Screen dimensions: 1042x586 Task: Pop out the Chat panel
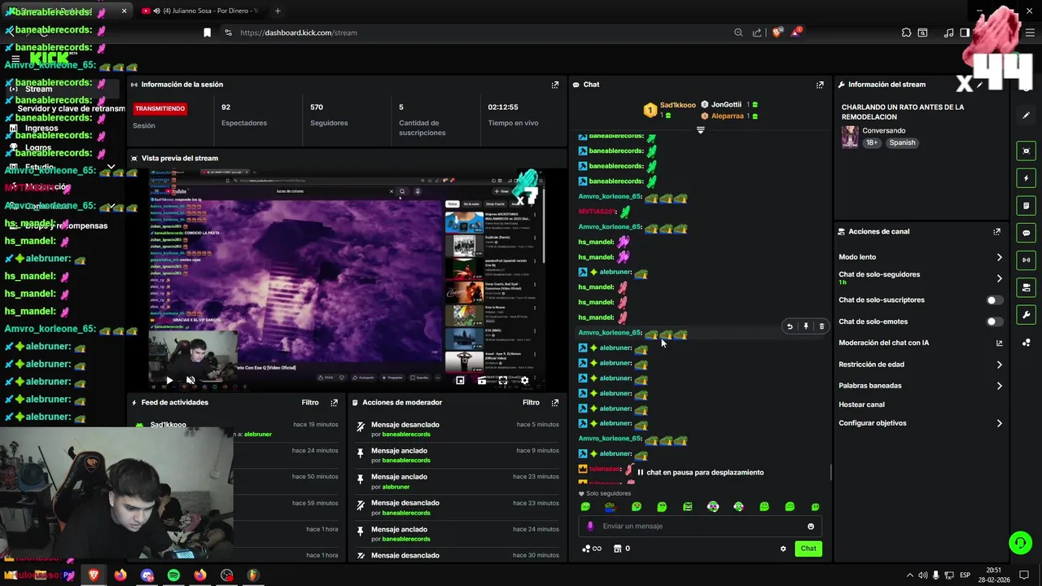click(820, 85)
